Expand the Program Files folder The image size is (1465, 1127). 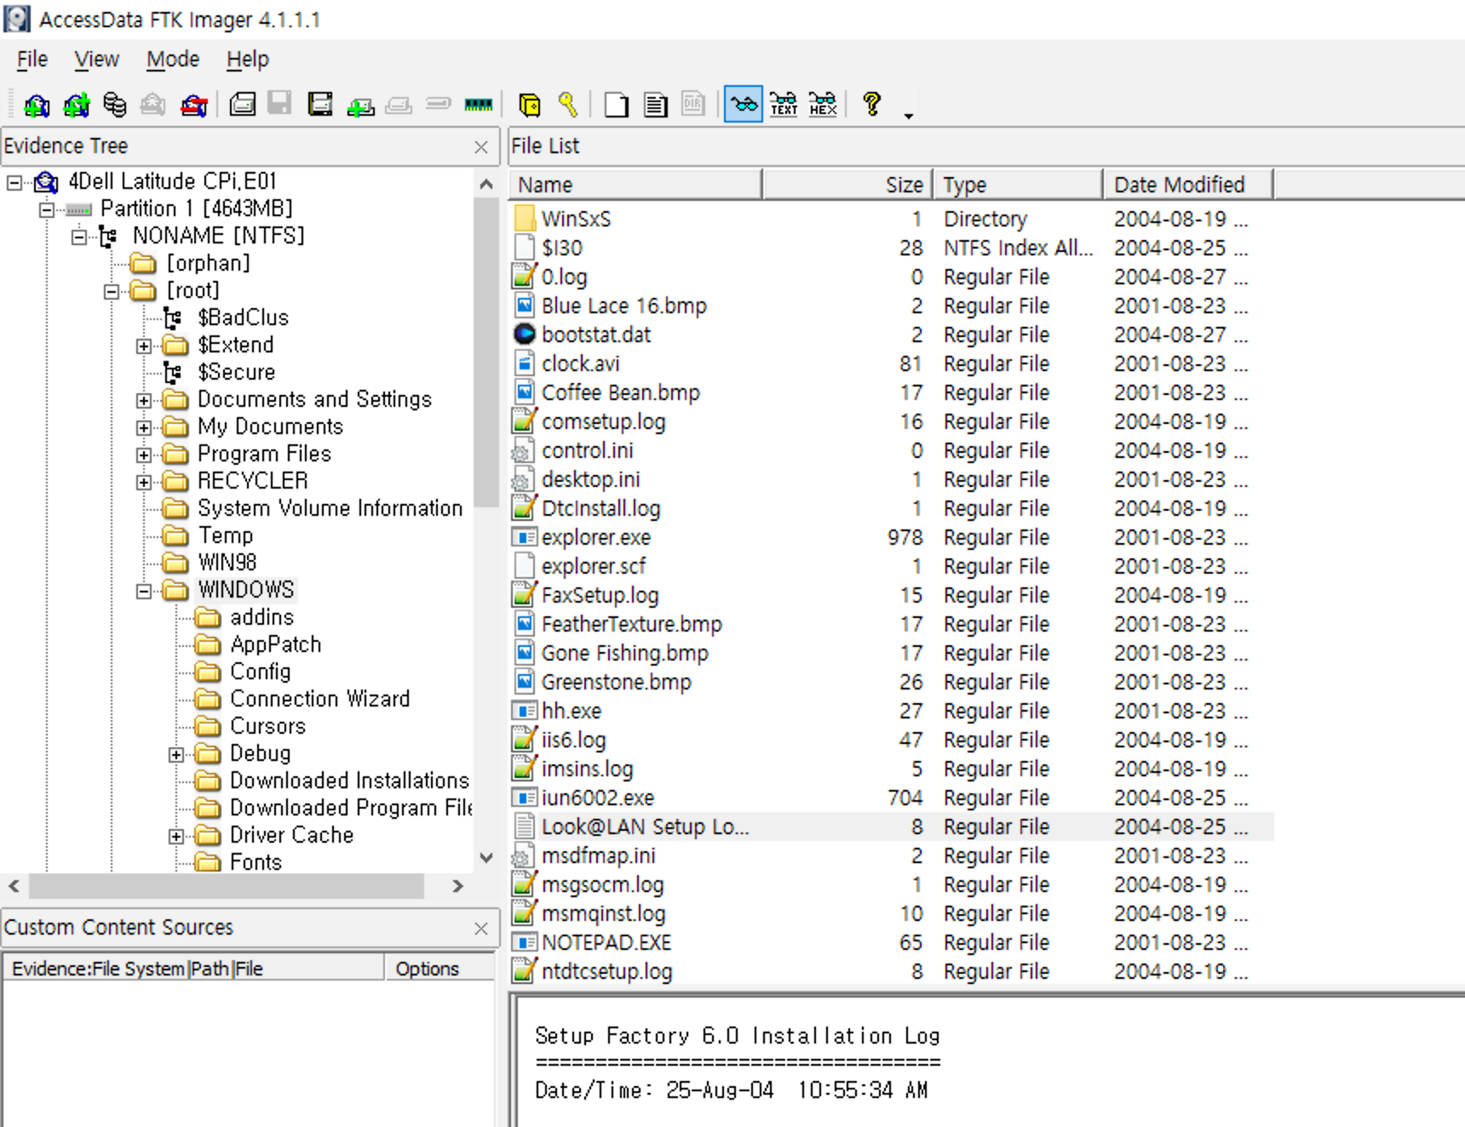click(x=144, y=455)
